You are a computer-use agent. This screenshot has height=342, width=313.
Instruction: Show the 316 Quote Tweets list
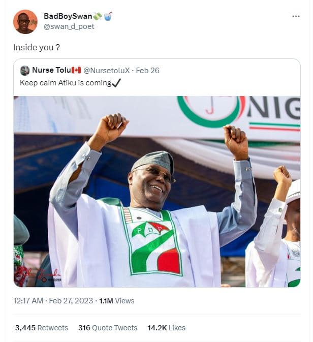(x=108, y=328)
